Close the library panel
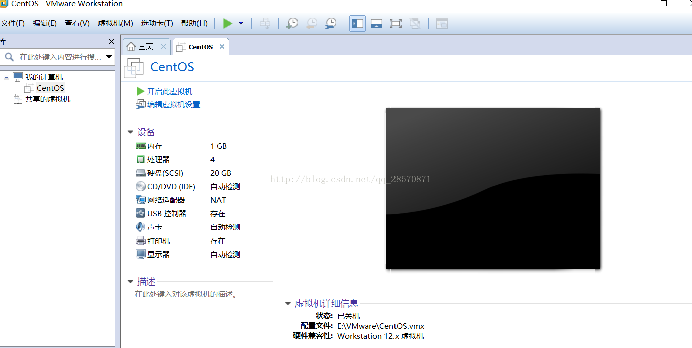 pyautogui.click(x=112, y=41)
